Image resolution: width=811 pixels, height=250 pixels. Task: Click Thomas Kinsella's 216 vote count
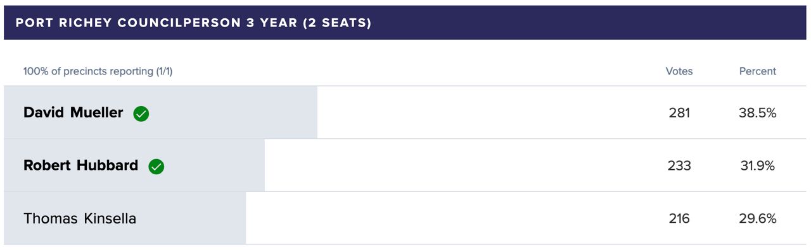tap(679, 218)
